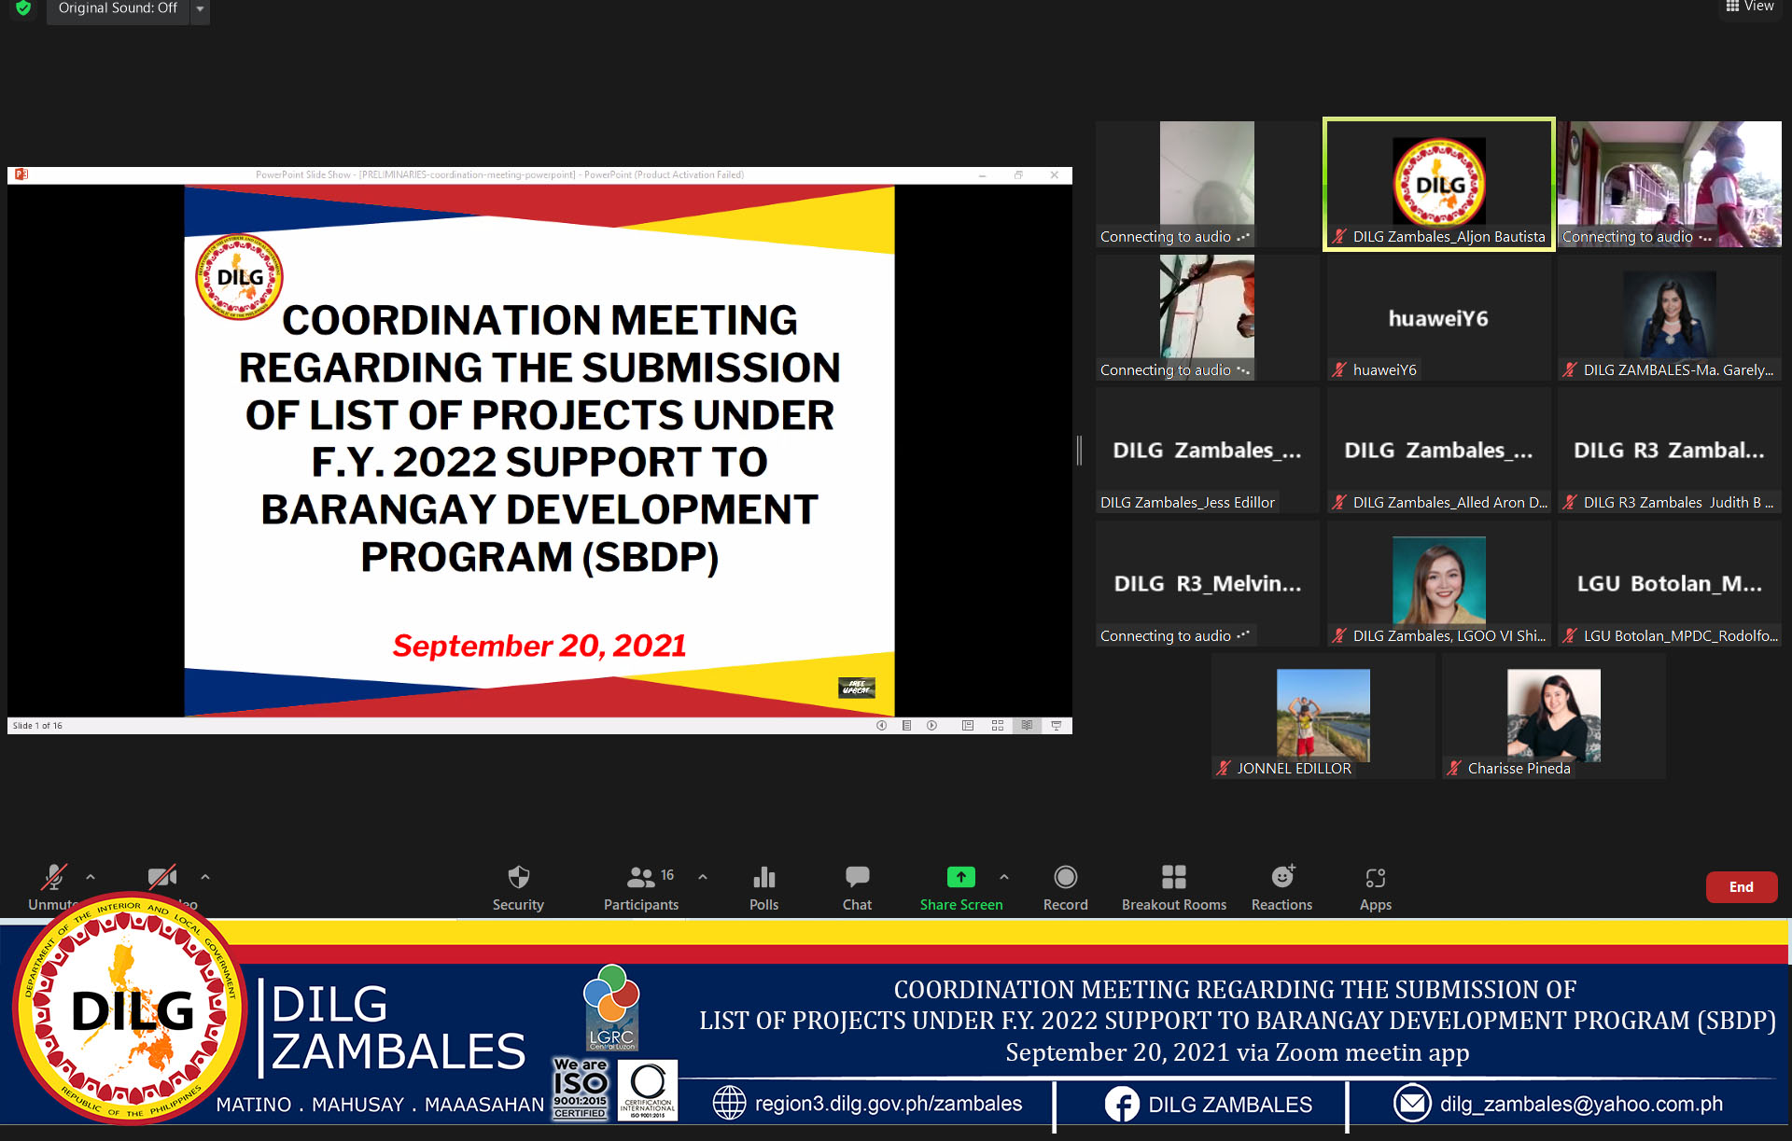Click the DILG ZAMBALES Facebook label

click(1229, 1105)
